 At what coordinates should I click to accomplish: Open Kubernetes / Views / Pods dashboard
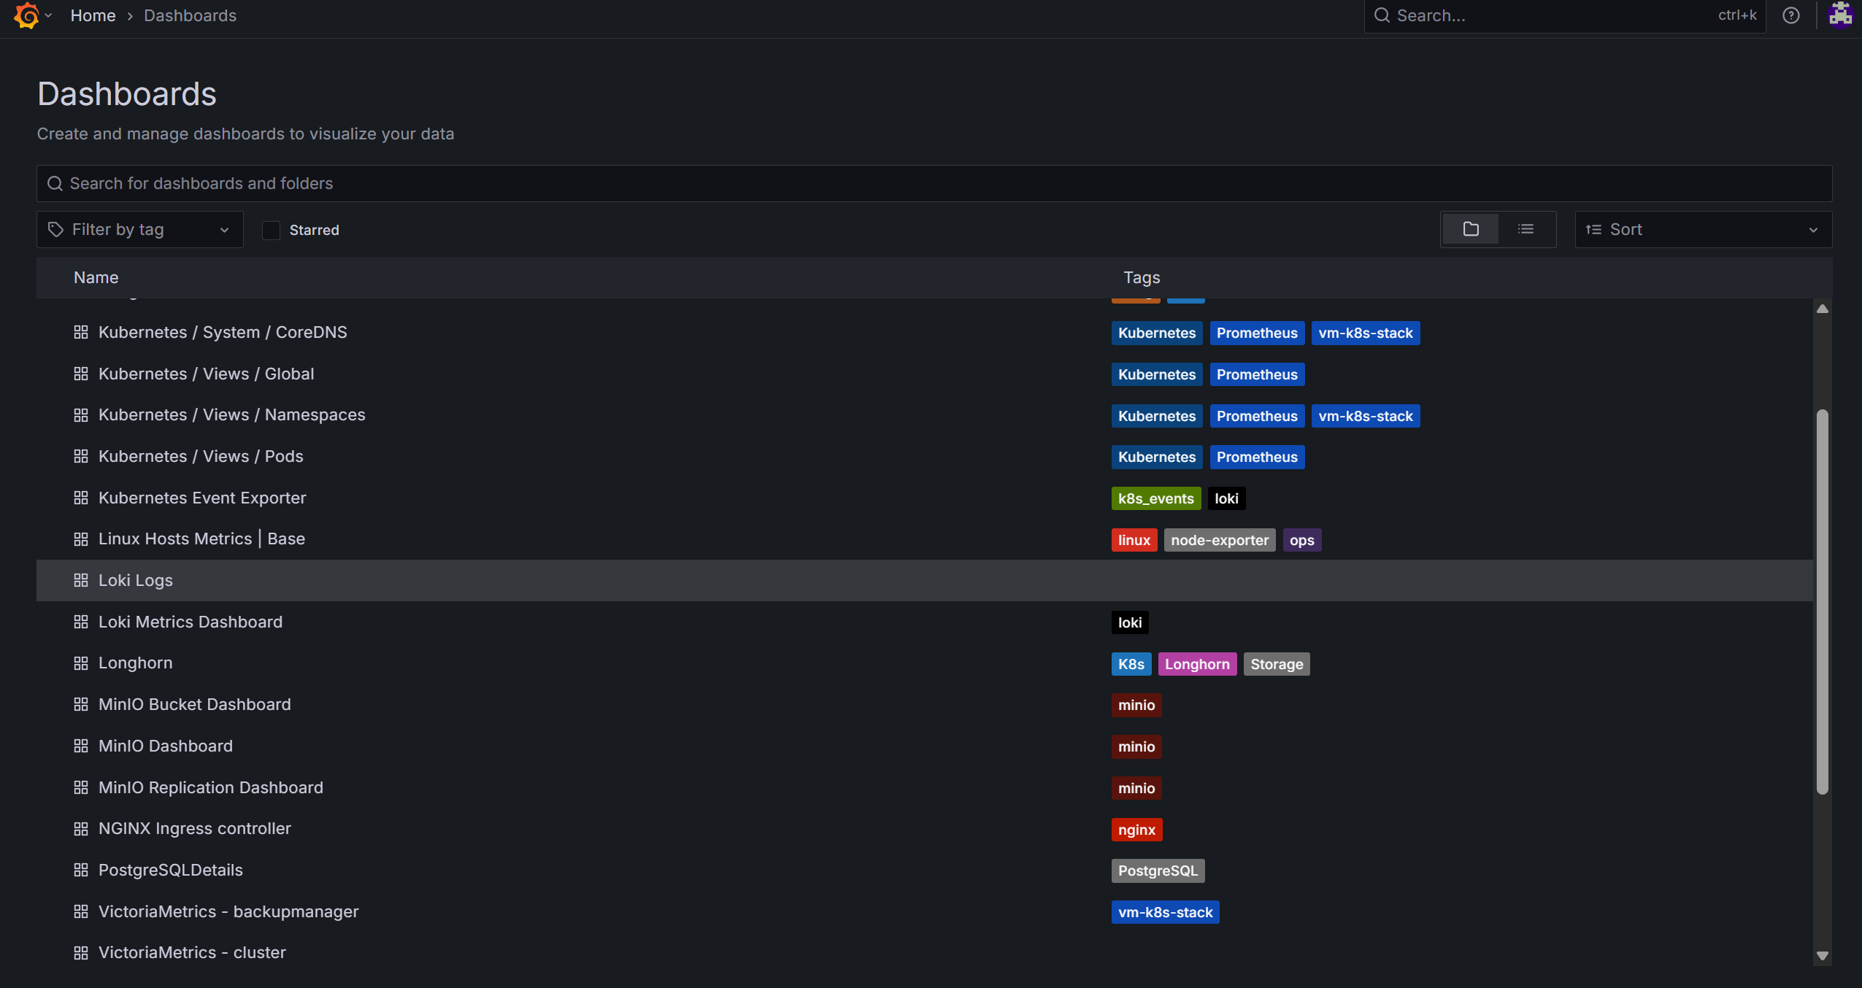[x=201, y=456]
